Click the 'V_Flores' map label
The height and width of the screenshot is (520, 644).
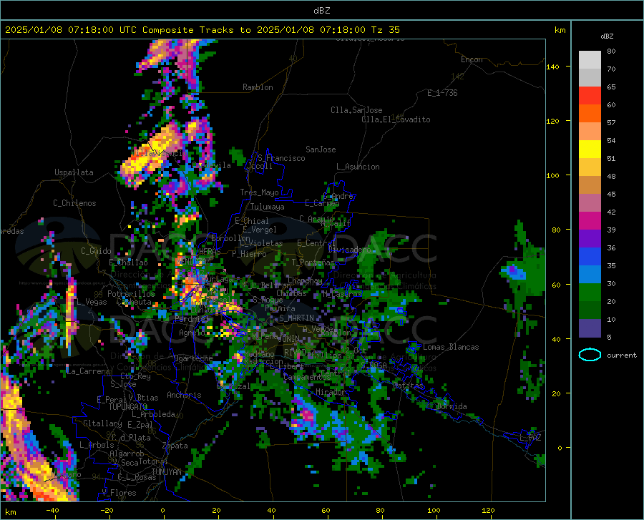[x=119, y=493]
